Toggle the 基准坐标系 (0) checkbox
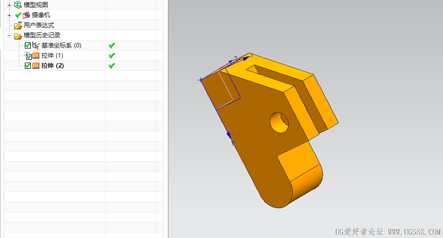The image size is (443, 238). 28,45
